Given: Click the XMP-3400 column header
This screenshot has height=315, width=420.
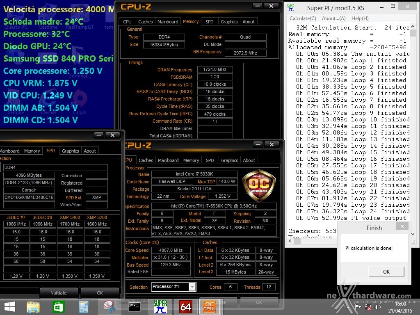Looking at the screenshot, I should pyautogui.click(x=70, y=217).
